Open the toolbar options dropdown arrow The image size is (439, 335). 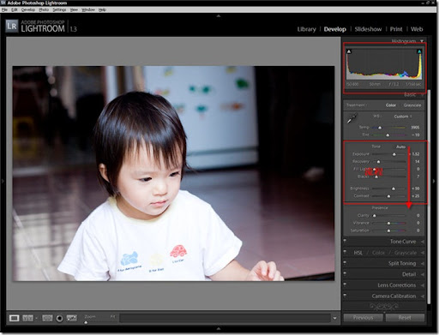334,318
